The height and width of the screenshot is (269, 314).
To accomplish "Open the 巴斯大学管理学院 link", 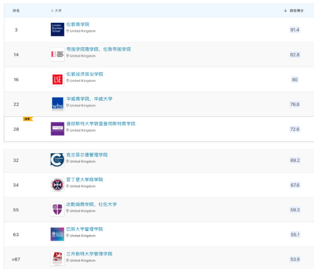I will 84,229.
